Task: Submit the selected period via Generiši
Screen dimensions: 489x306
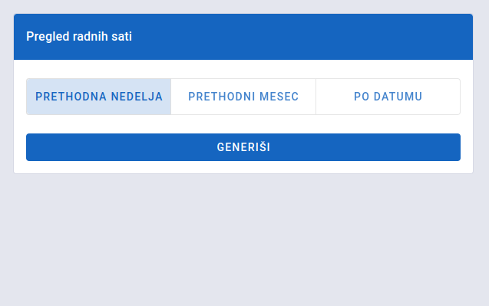Action: coord(243,147)
